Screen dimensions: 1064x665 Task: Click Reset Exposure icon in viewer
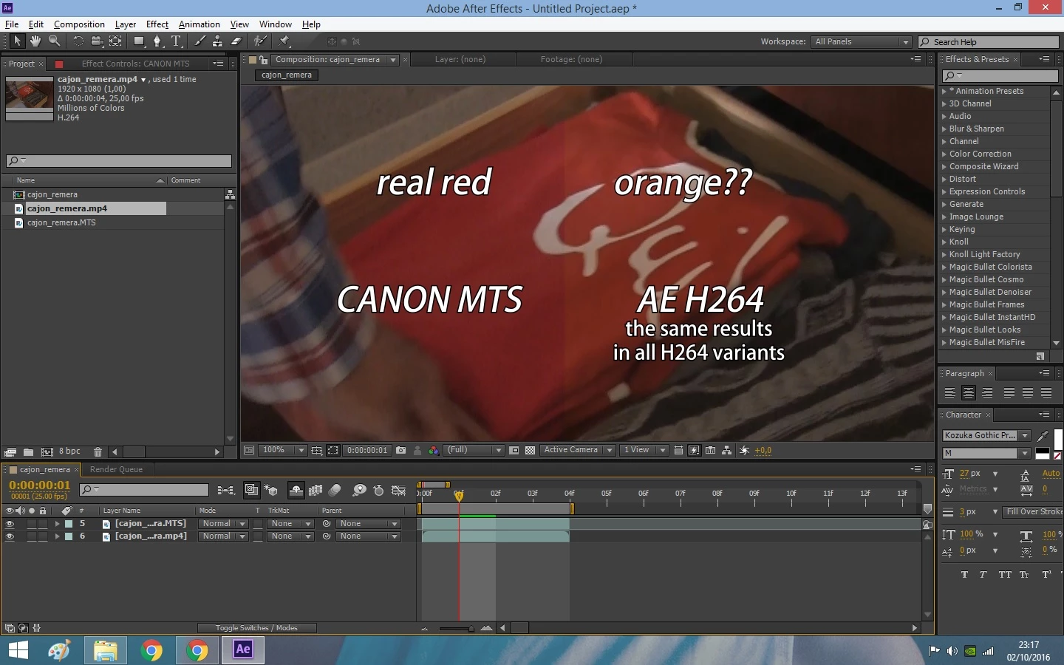tap(744, 450)
